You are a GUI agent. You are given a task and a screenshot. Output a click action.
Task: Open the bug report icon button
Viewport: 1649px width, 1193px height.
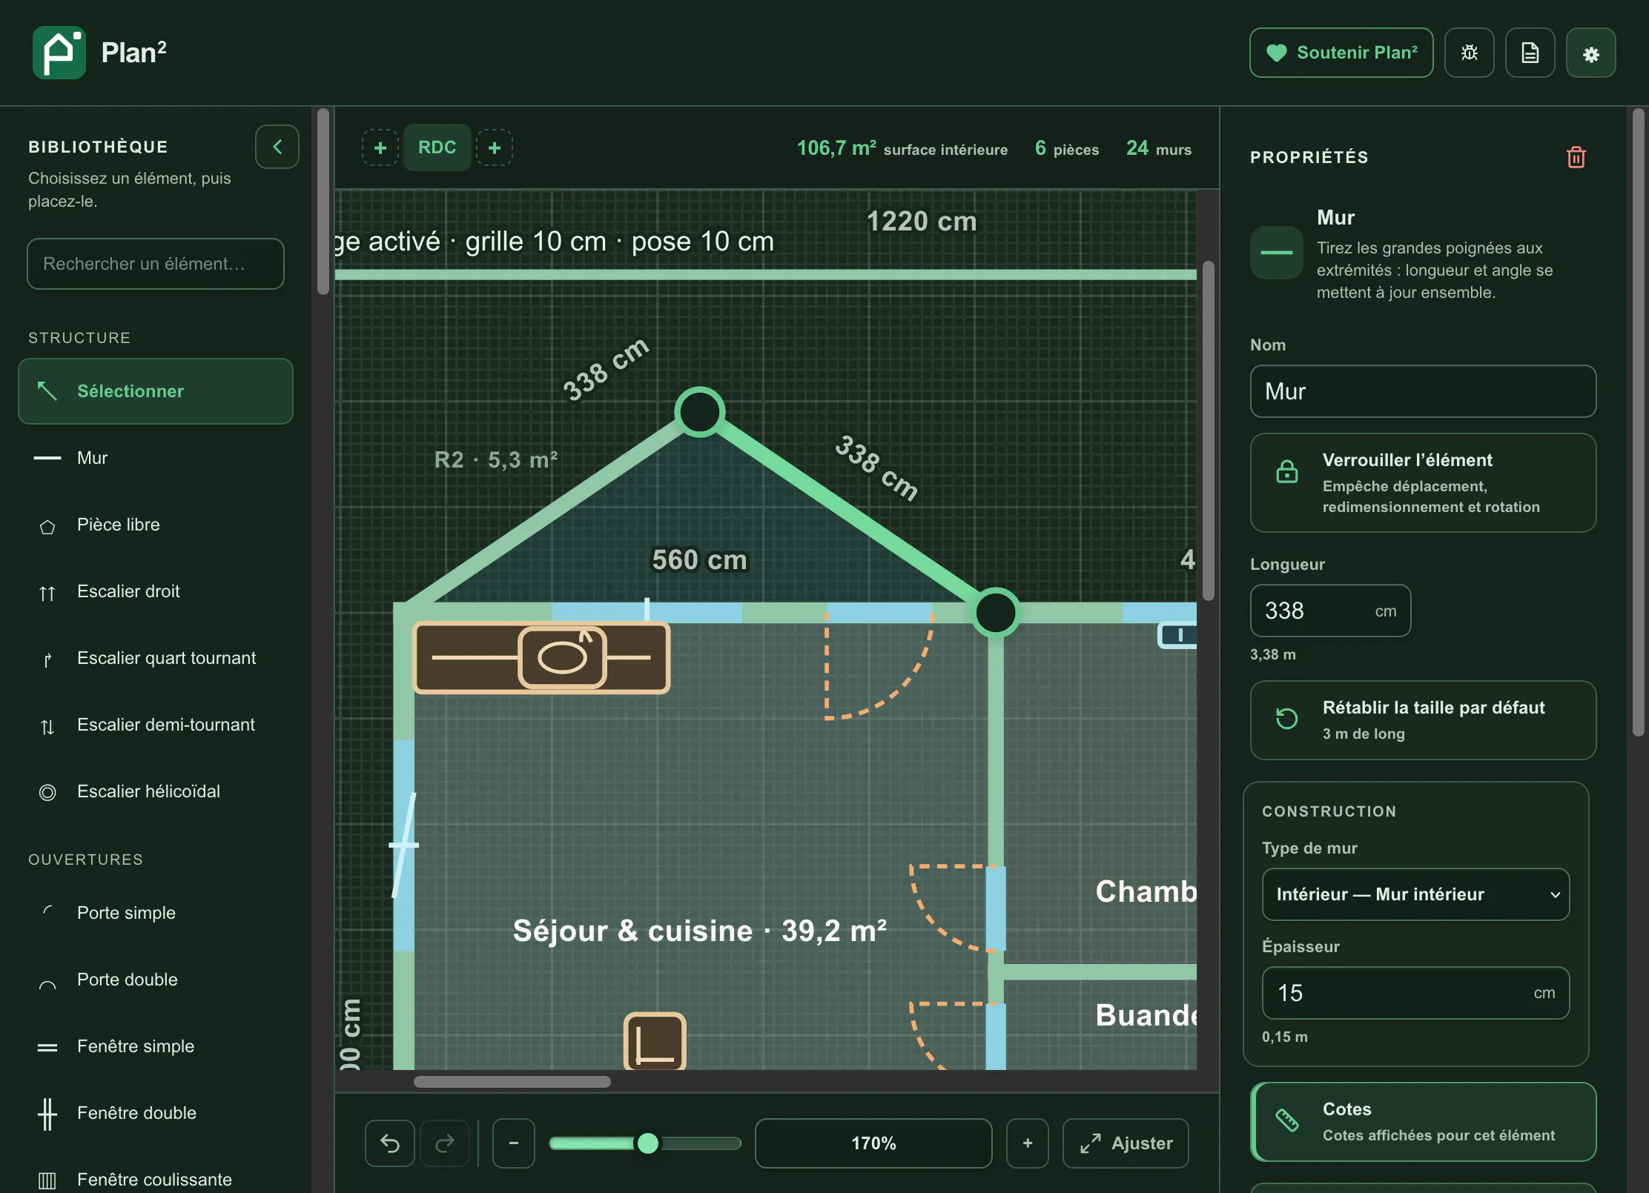point(1469,53)
